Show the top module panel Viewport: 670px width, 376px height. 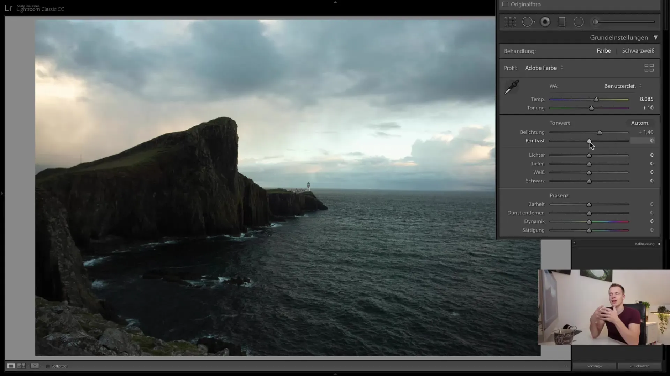(335, 2)
